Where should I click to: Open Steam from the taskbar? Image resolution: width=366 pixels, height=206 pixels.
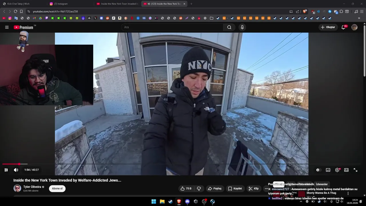click(x=170, y=201)
